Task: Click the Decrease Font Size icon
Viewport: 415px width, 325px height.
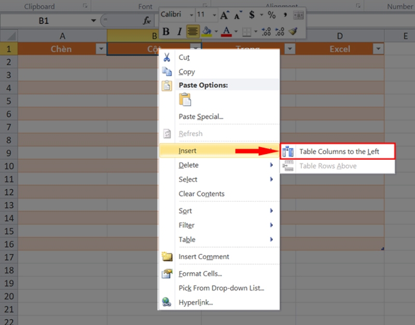Action: click(238, 15)
